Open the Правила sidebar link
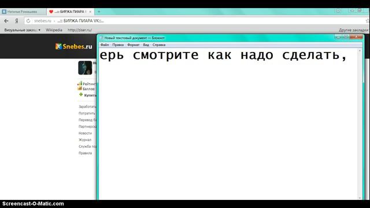This screenshot has width=370, height=208. [85, 153]
